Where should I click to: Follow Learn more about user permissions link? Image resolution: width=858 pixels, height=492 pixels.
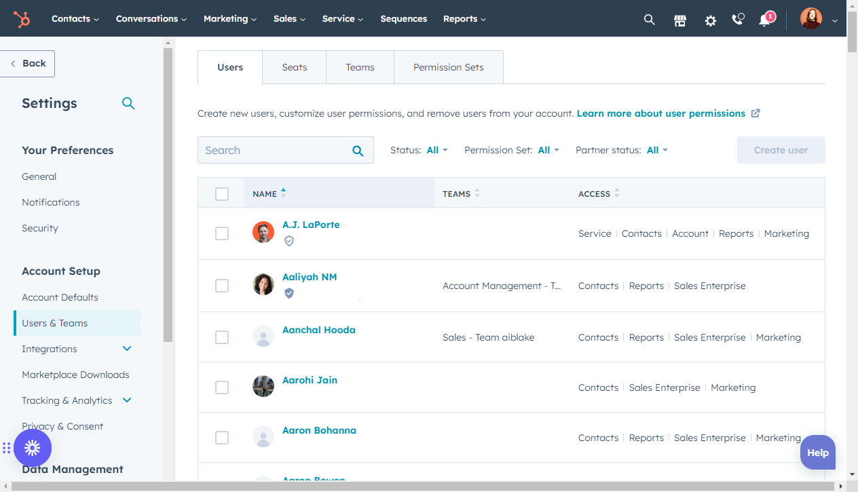(x=661, y=113)
